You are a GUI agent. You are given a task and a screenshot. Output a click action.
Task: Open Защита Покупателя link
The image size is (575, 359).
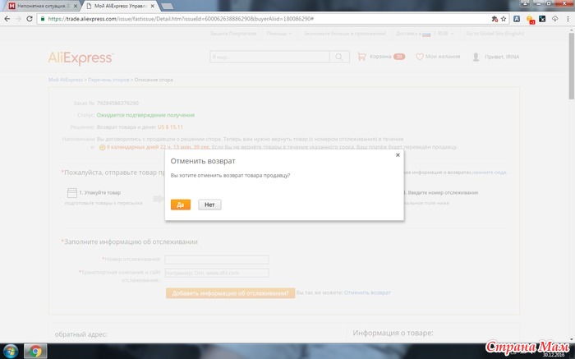(x=232, y=34)
